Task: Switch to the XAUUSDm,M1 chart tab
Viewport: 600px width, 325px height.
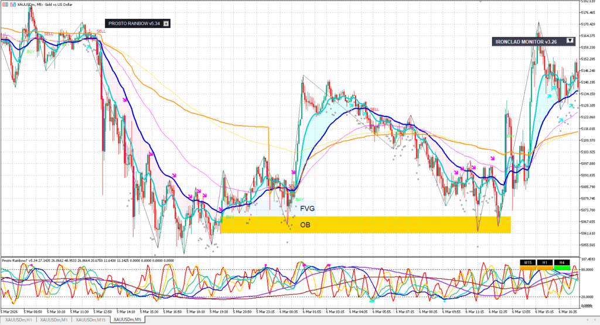Action: 56,320
